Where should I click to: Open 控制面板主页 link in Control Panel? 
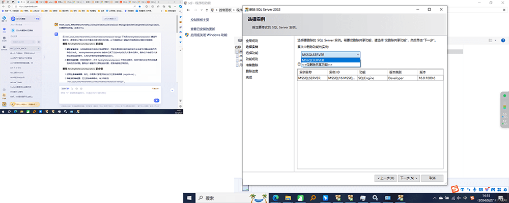point(200,20)
